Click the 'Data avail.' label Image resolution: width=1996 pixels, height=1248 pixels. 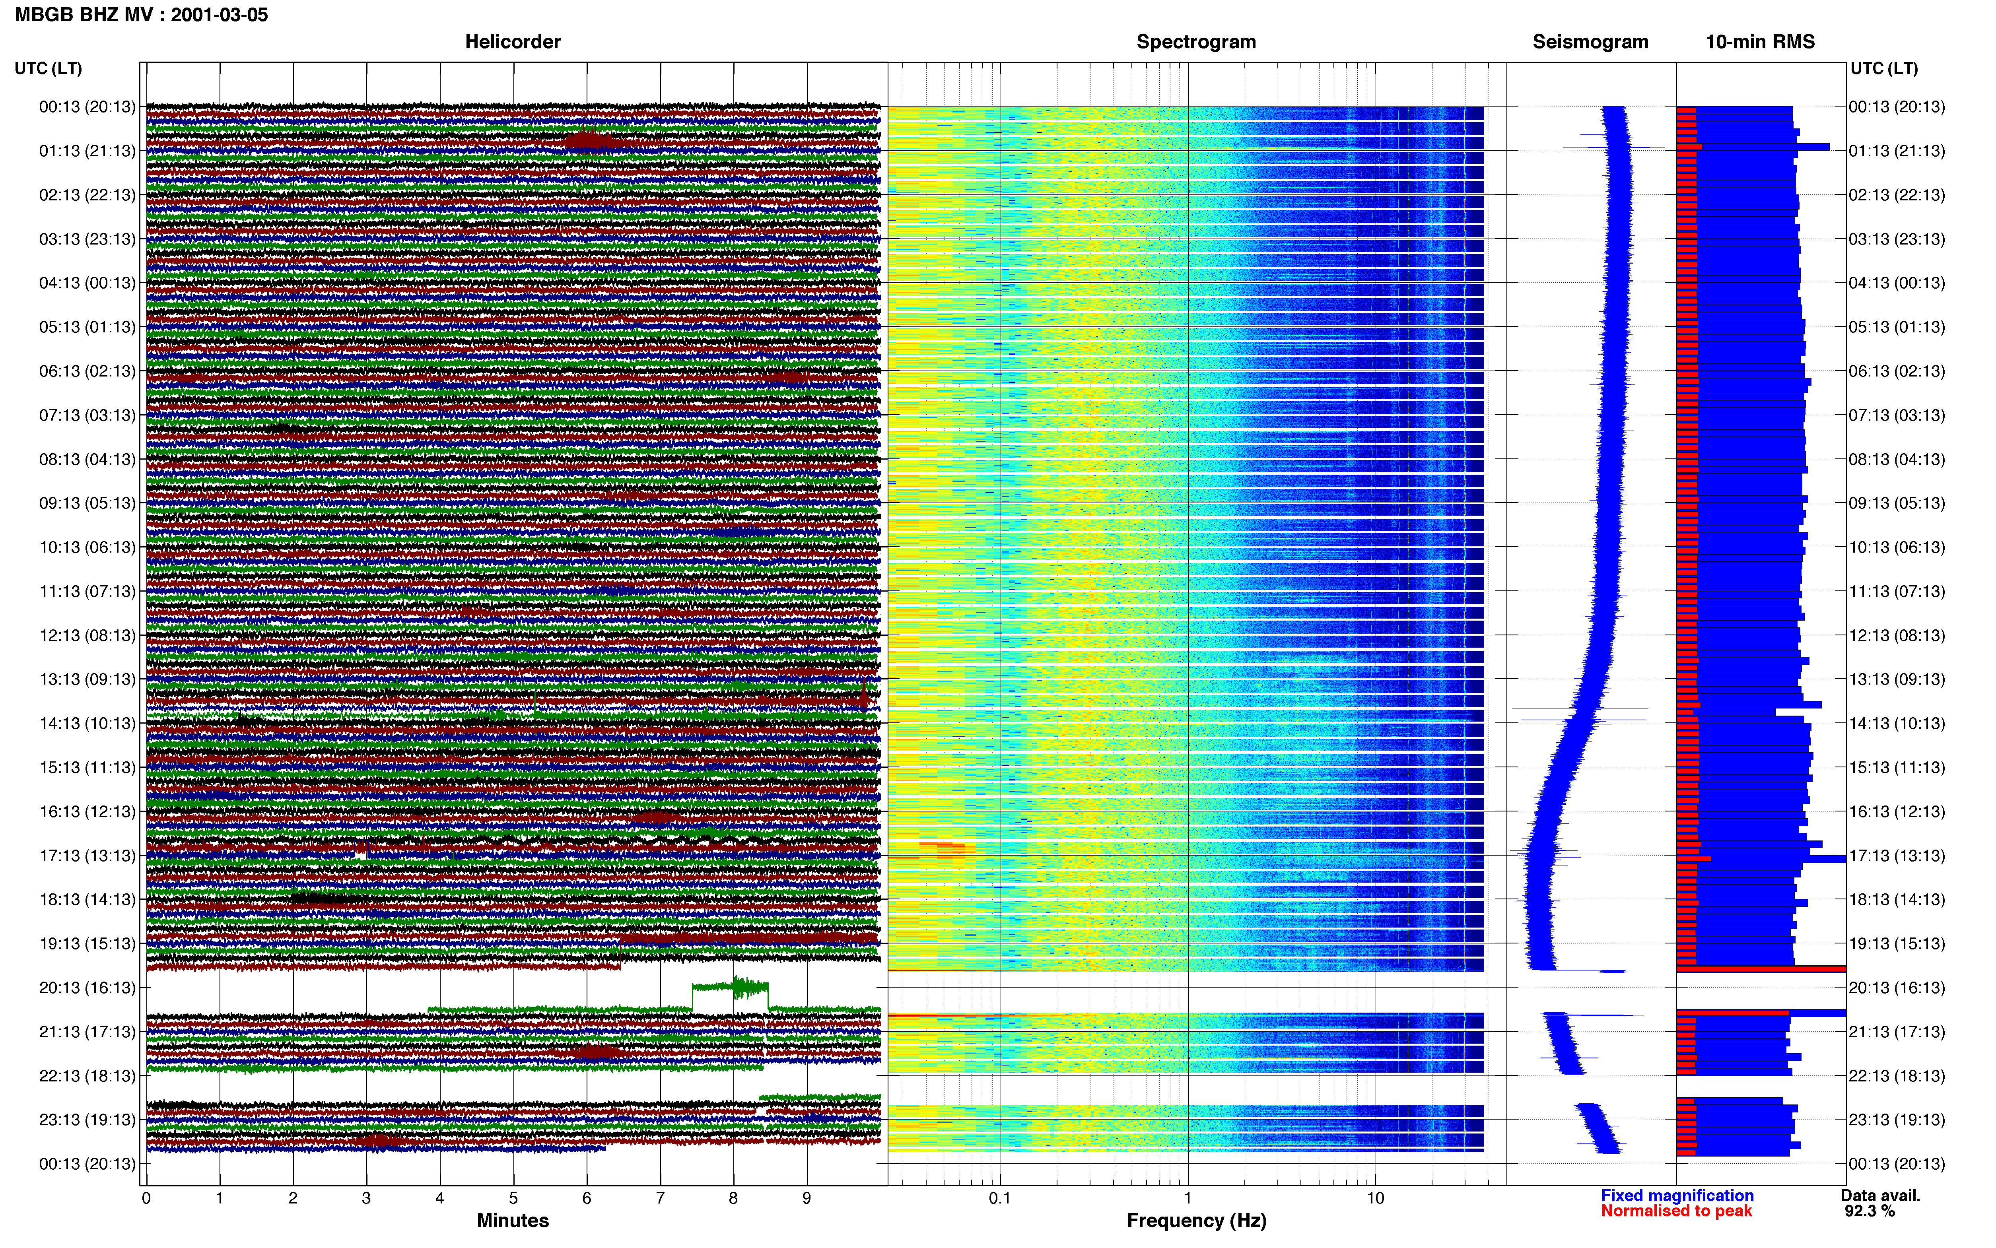(1880, 1196)
